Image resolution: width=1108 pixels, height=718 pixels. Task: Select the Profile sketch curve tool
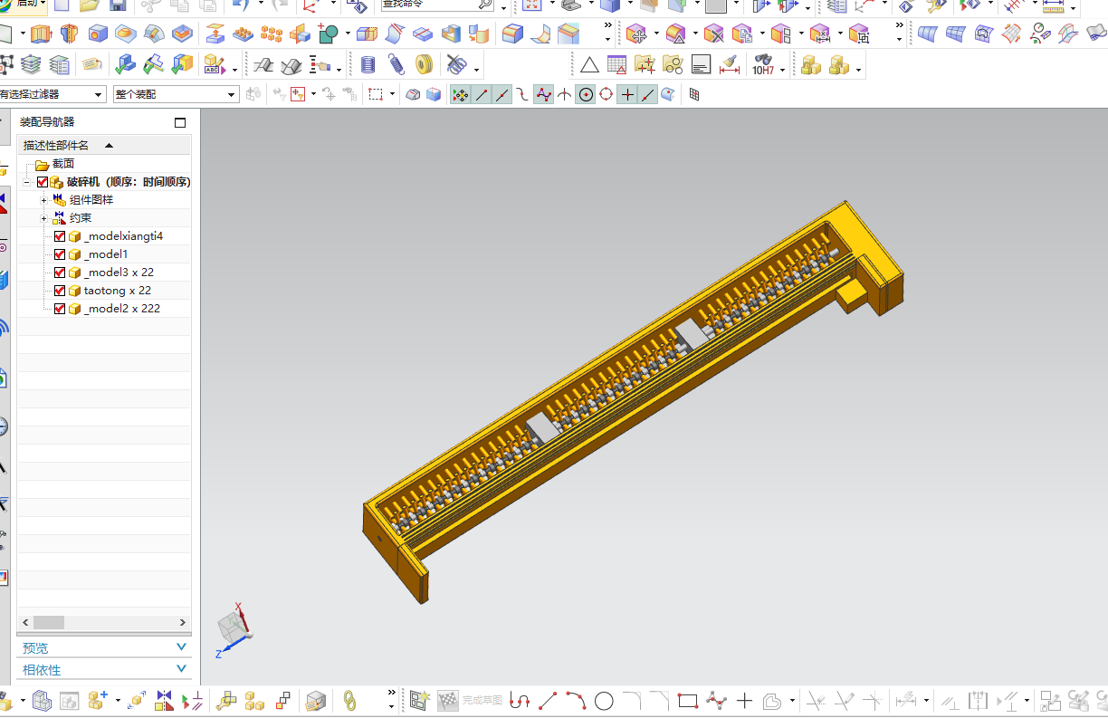coord(520,700)
